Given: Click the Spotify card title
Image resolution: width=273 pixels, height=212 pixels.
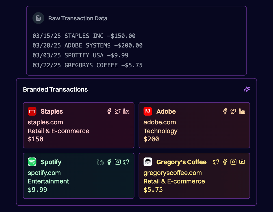Looking at the screenshot, I should click(51, 162).
